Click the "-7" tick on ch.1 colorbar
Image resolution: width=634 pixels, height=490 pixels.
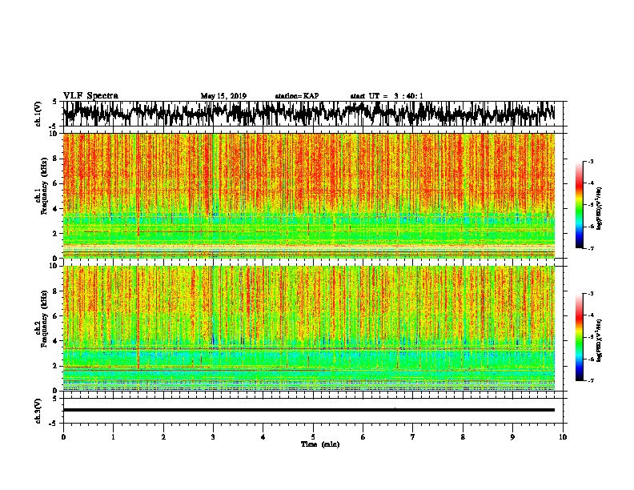(x=591, y=248)
